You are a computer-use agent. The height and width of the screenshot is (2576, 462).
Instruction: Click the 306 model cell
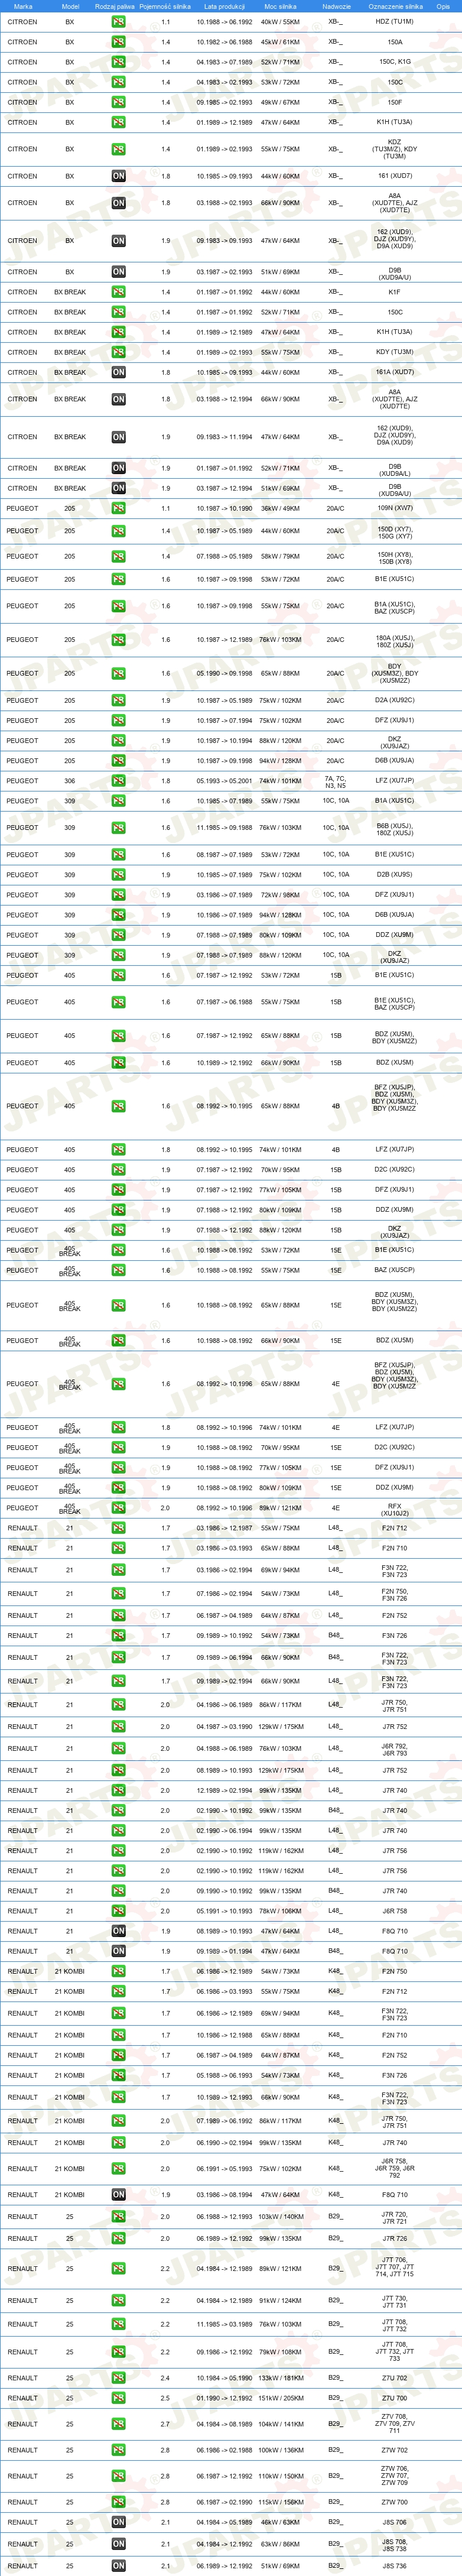pos(69,781)
